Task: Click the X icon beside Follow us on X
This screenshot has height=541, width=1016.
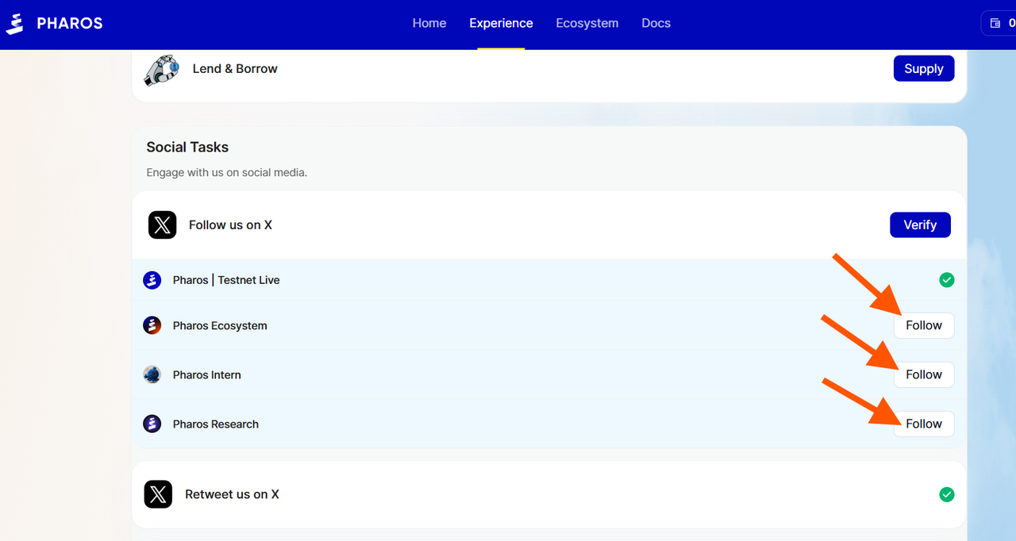Action: (x=162, y=225)
